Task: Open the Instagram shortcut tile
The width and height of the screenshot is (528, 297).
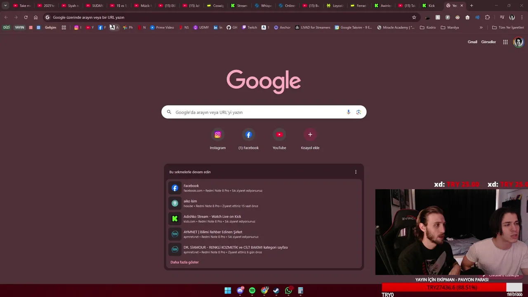Action: (218, 139)
